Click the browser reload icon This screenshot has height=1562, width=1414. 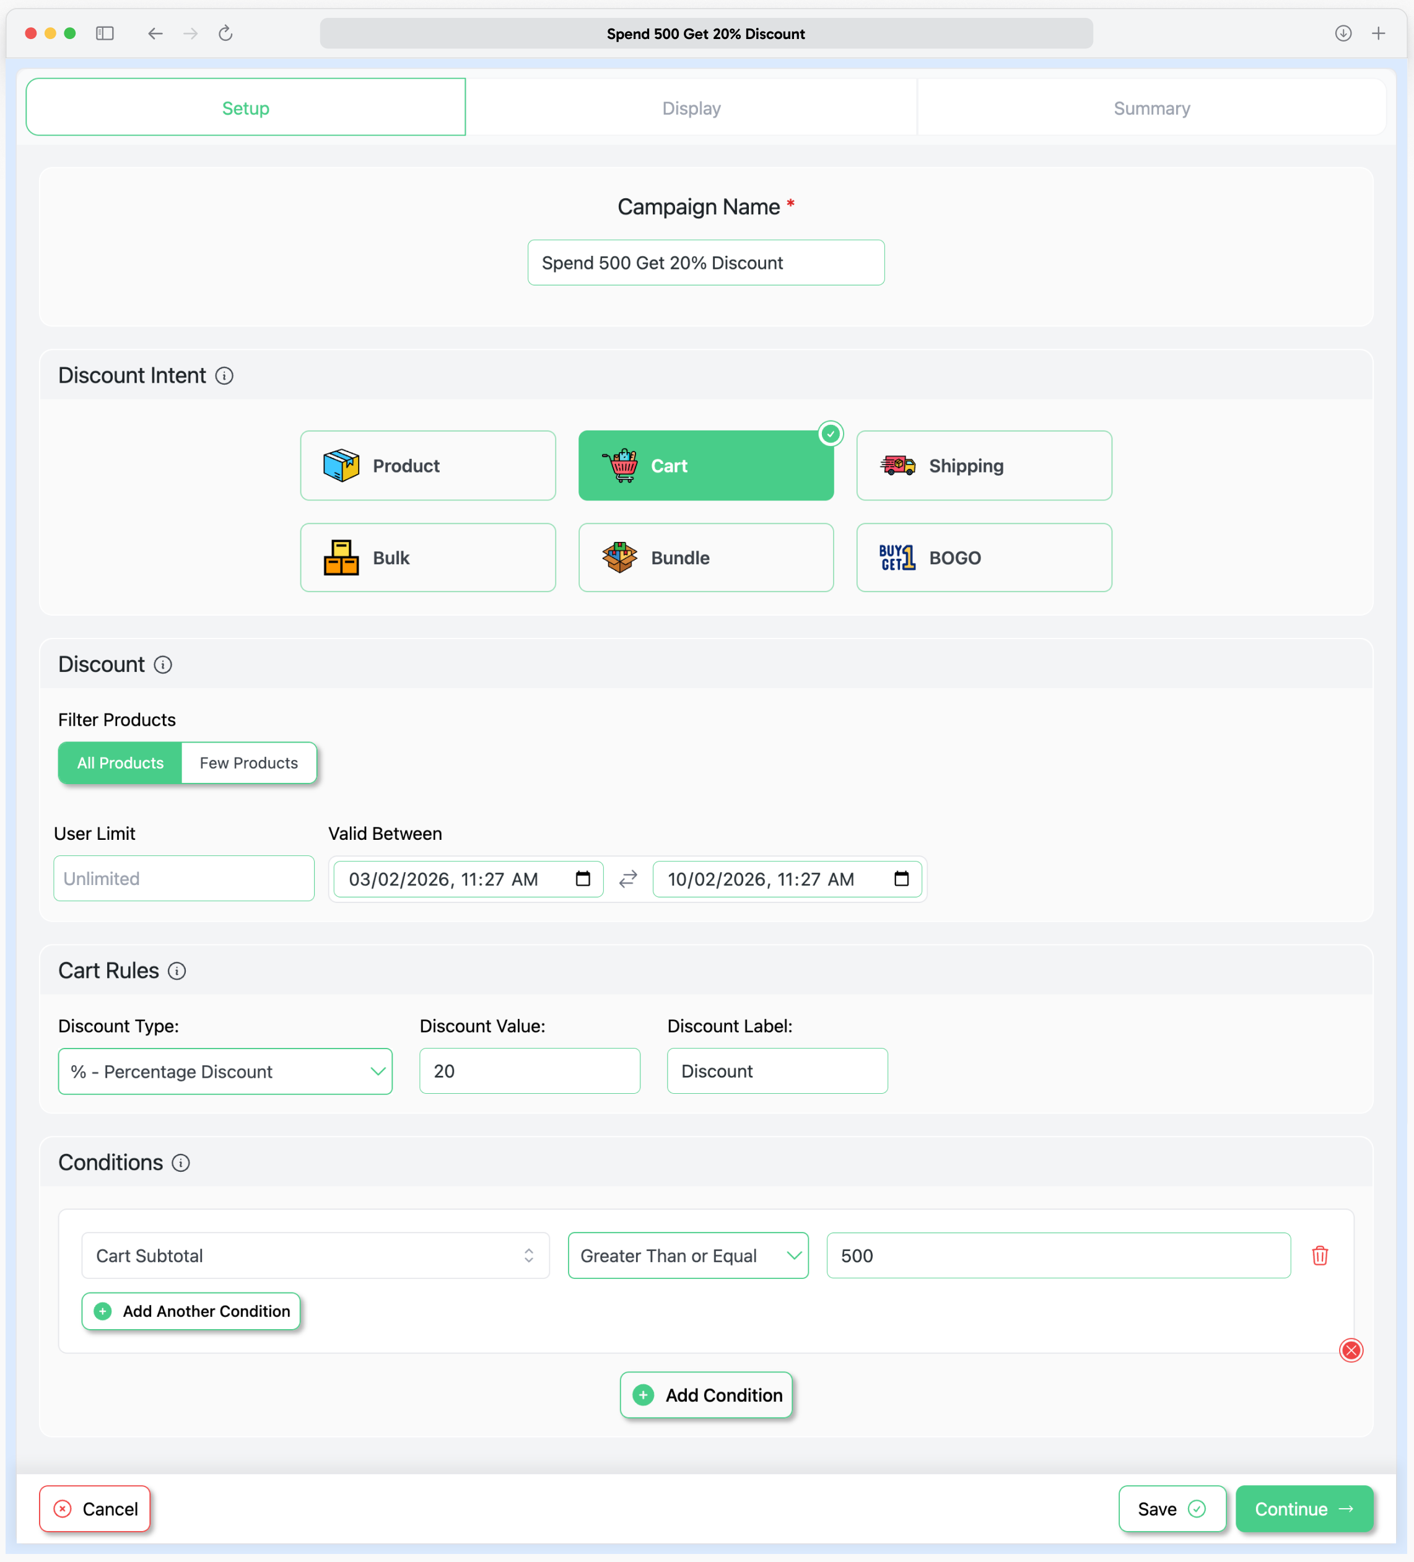pos(225,33)
